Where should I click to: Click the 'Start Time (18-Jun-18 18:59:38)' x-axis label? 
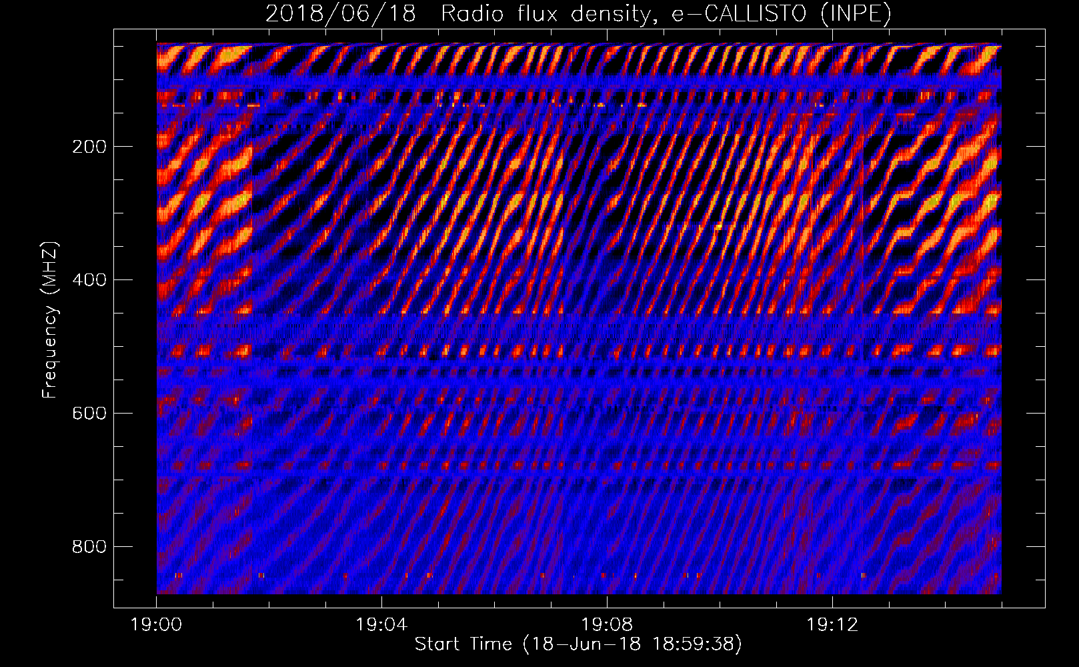[x=578, y=644]
